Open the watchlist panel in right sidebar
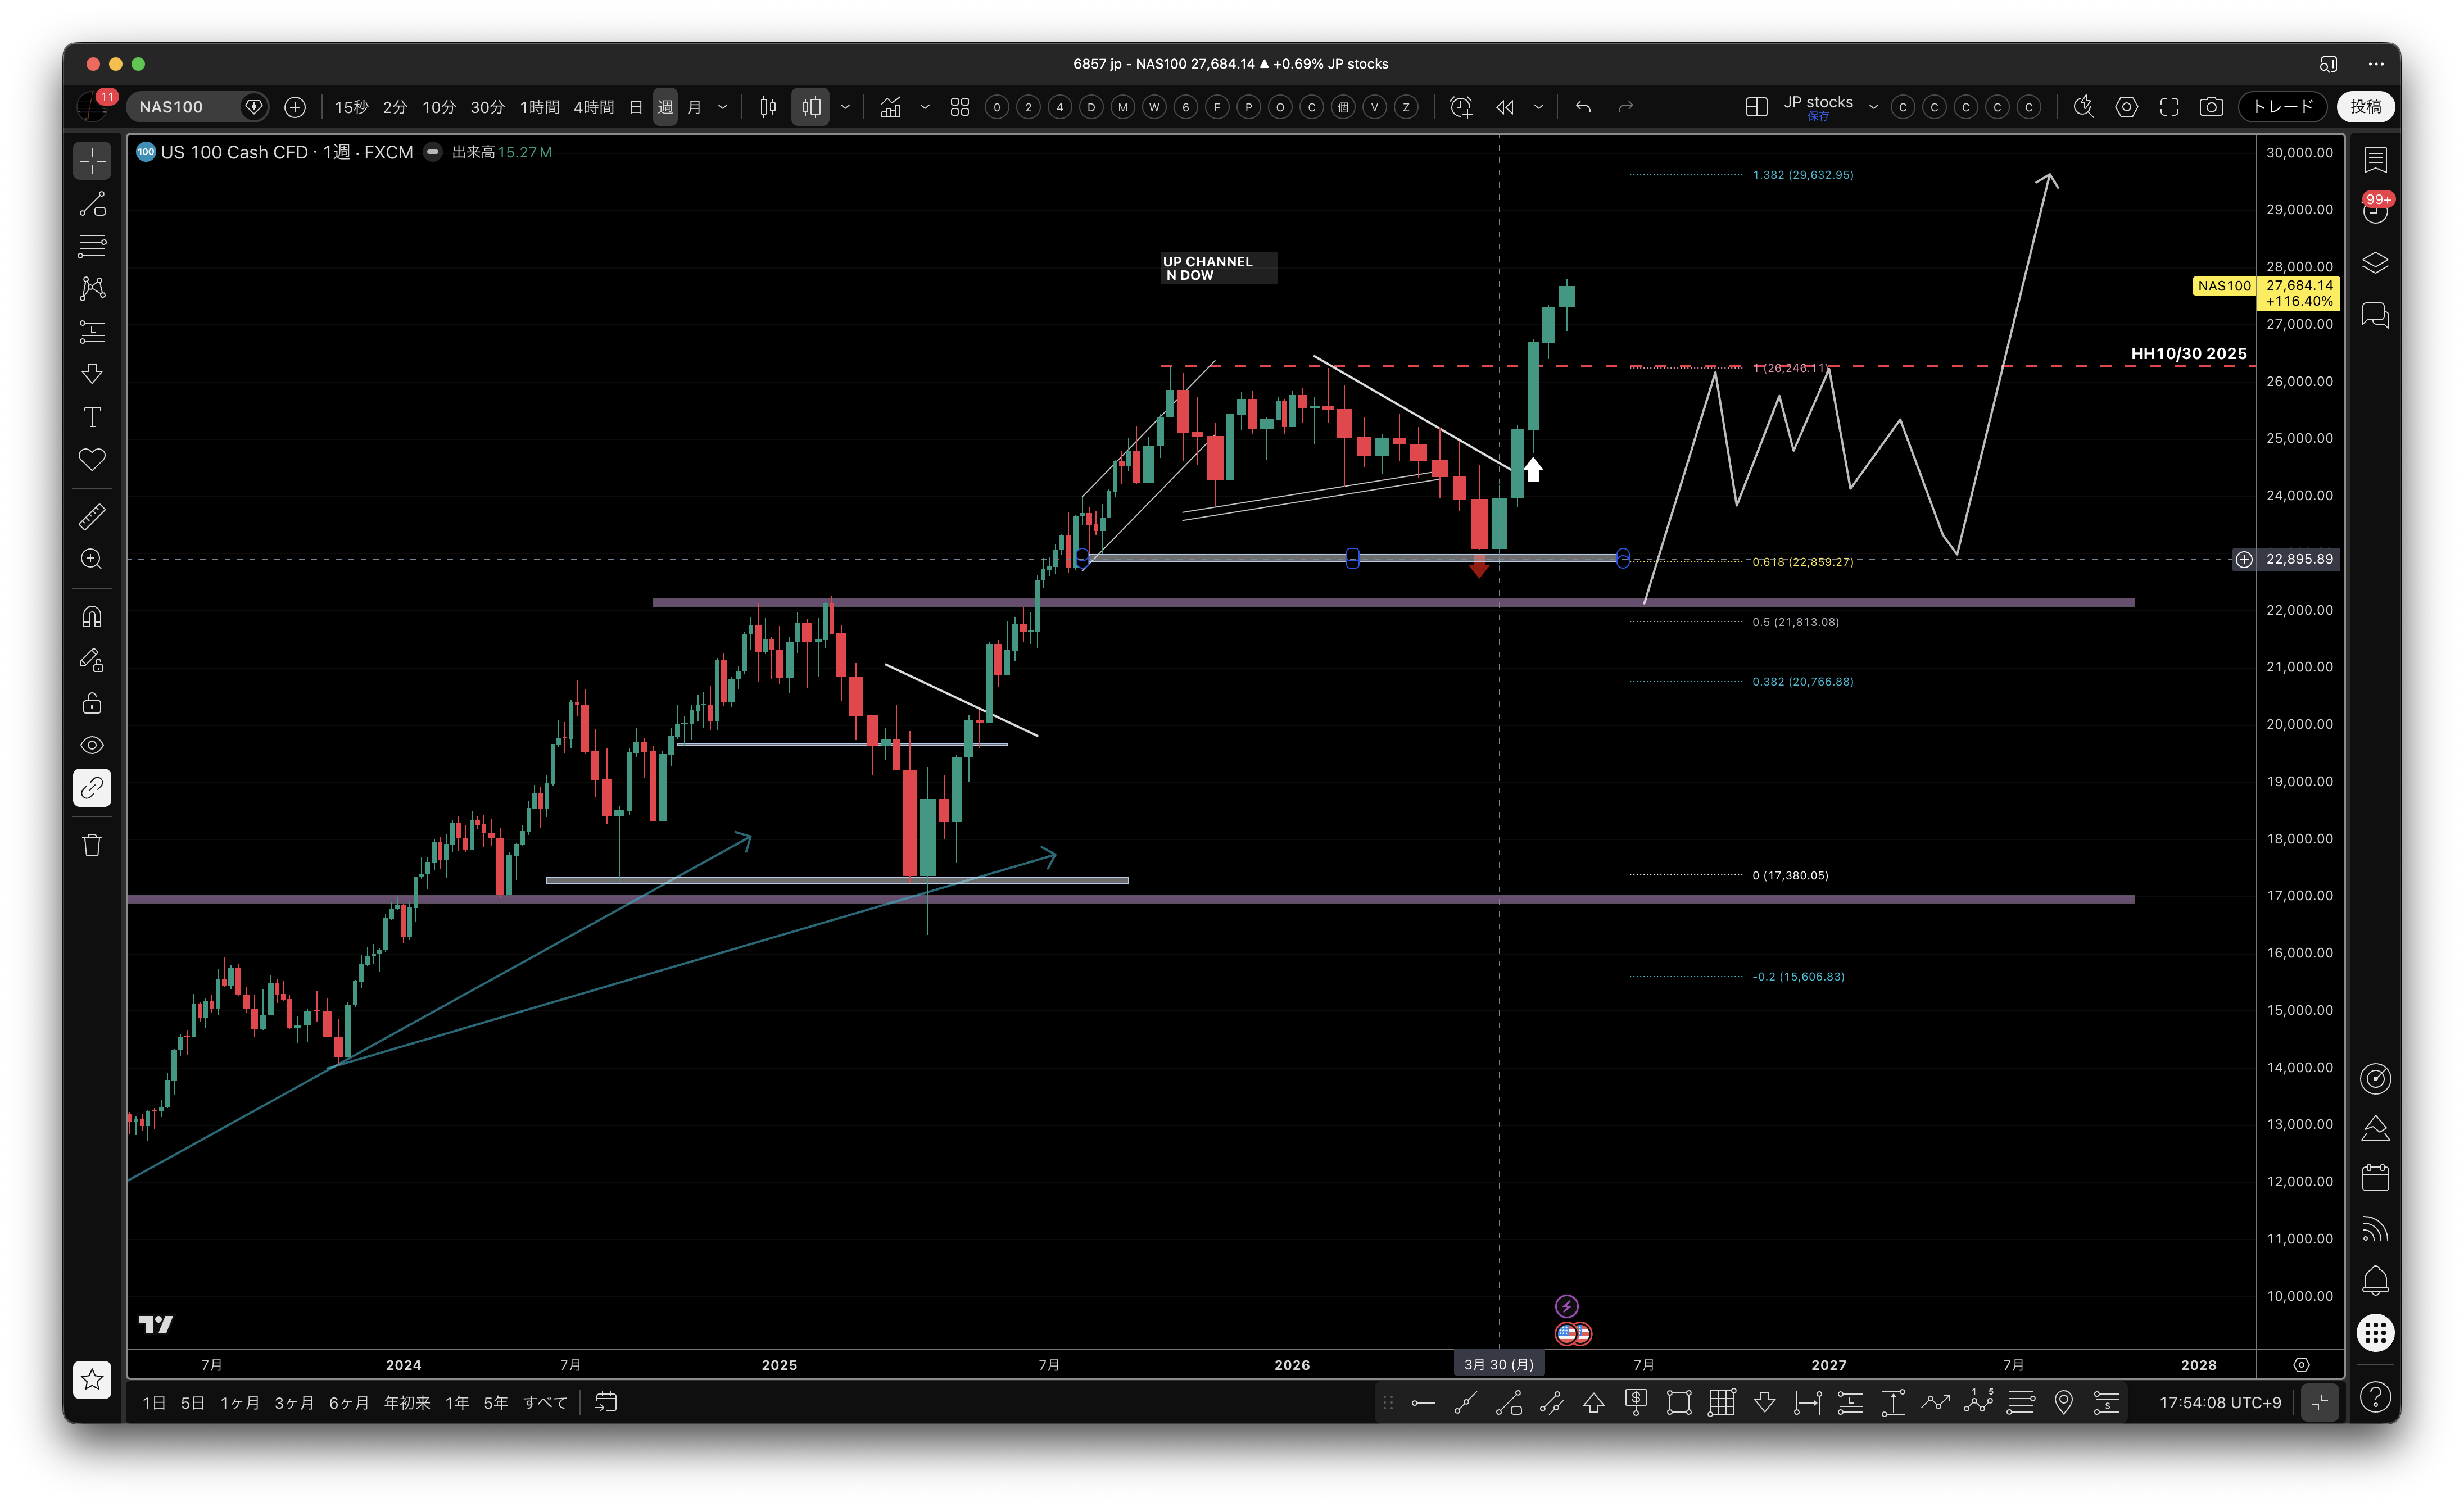This screenshot has height=1507, width=2464. click(2375, 160)
